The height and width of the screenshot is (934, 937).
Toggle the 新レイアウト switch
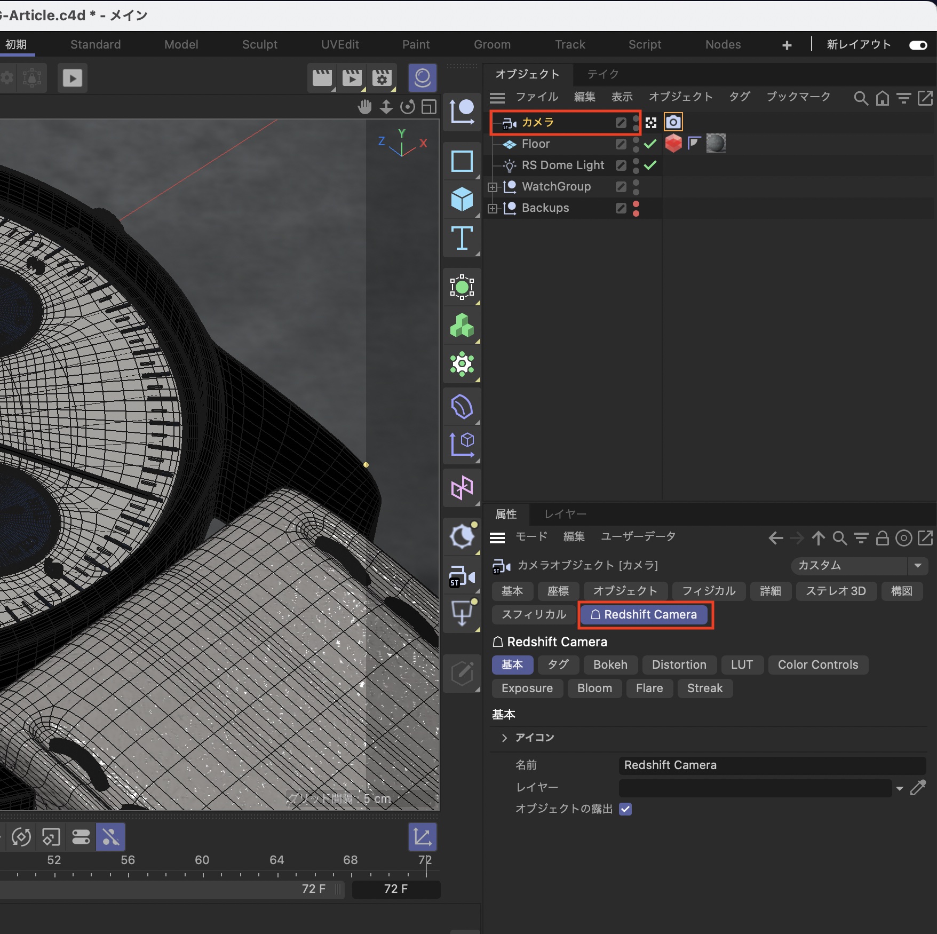pos(918,45)
